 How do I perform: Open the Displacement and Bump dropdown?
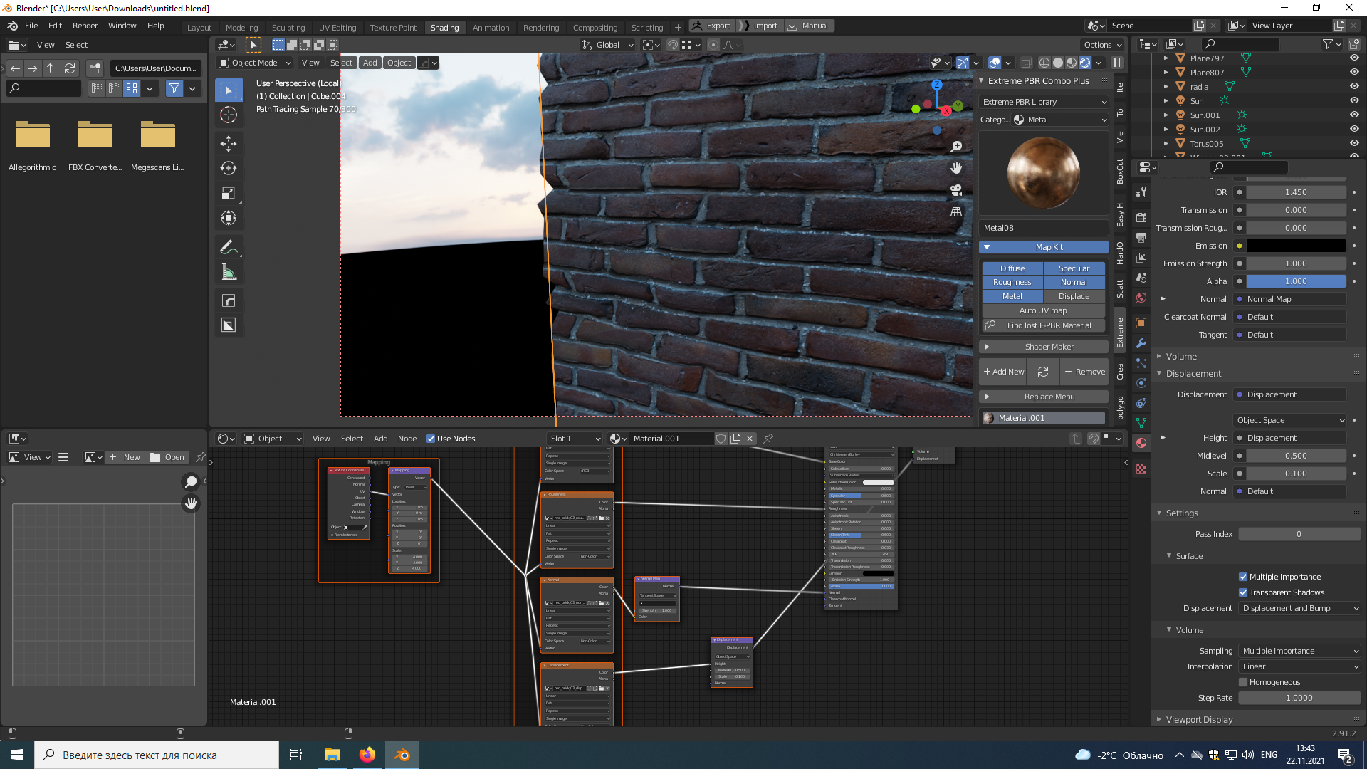[1299, 608]
